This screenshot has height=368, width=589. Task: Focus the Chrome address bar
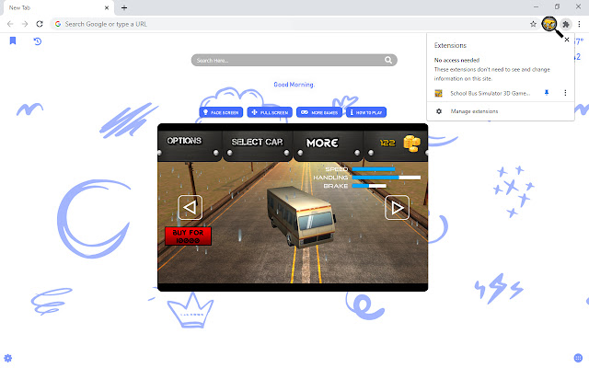click(x=294, y=24)
